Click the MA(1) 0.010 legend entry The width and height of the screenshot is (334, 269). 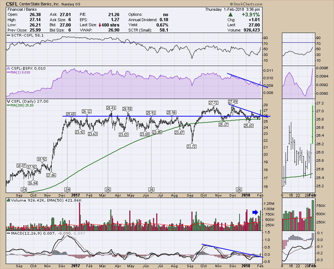[x=19, y=72]
